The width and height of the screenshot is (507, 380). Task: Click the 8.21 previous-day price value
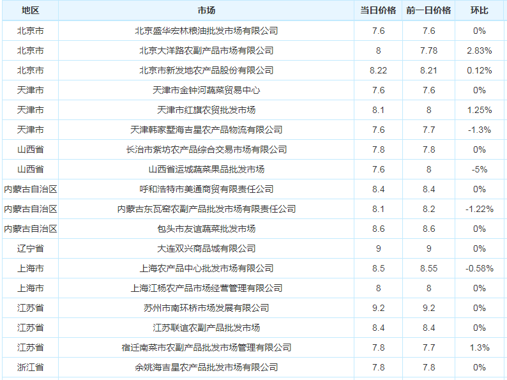[x=428, y=70]
